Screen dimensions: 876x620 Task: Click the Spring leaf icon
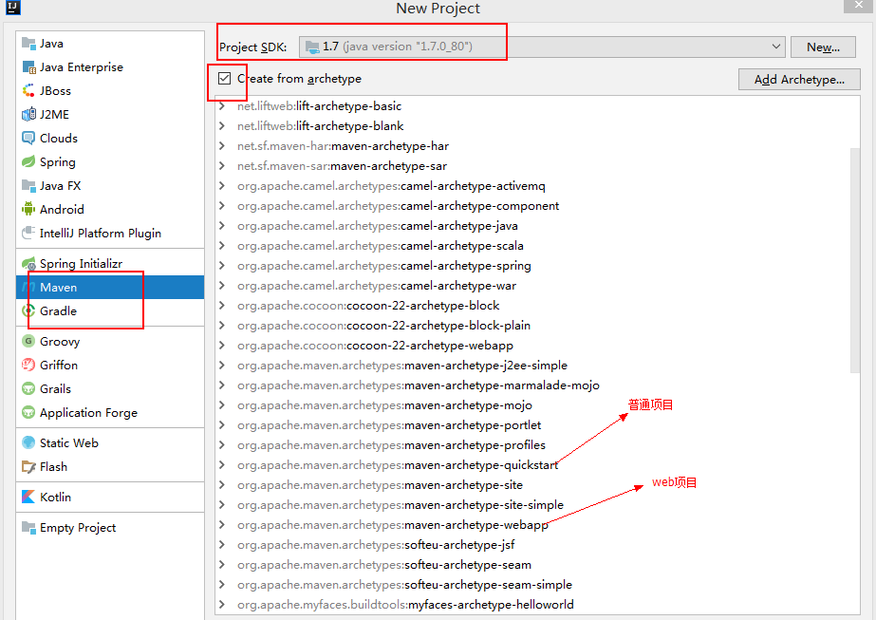[28, 162]
